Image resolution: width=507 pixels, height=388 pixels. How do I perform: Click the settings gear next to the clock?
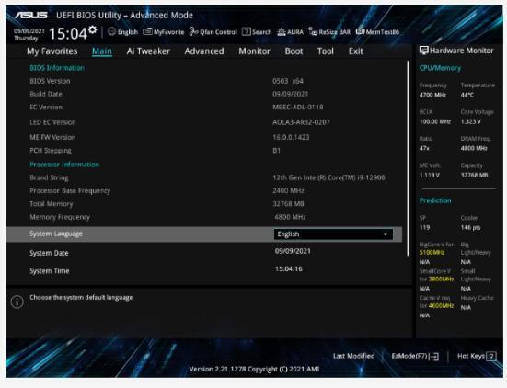tap(93, 29)
